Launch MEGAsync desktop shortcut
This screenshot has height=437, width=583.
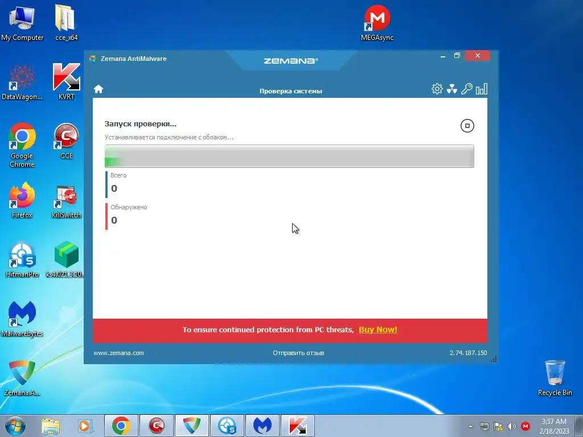pos(377,23)
